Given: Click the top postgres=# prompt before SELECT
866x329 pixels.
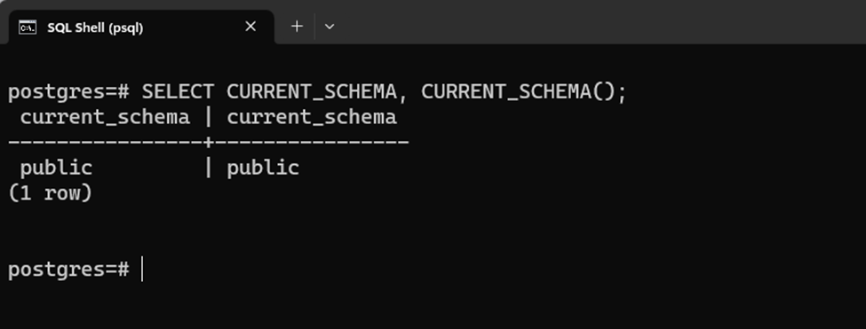Looking at the screenshot, I should point(68,92).
